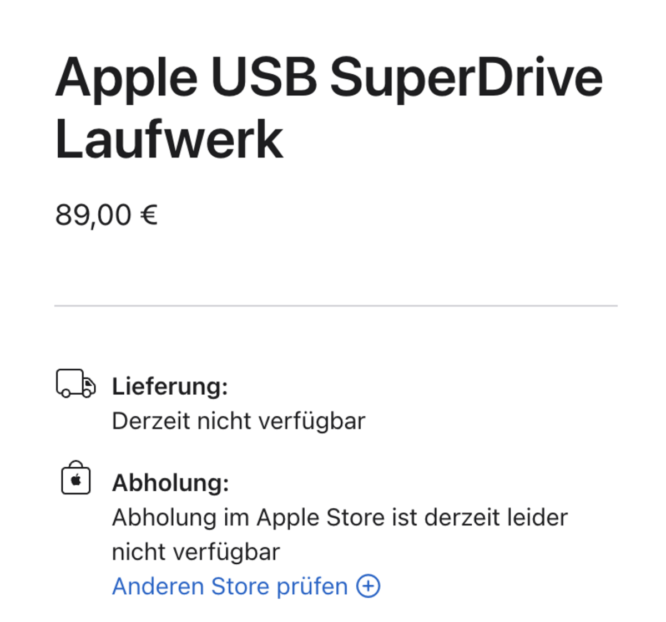The width and height of the screenshot is (666, 622).
Task: Click the Abholung im Apple Store message line
Action: [x=340, y=518]
